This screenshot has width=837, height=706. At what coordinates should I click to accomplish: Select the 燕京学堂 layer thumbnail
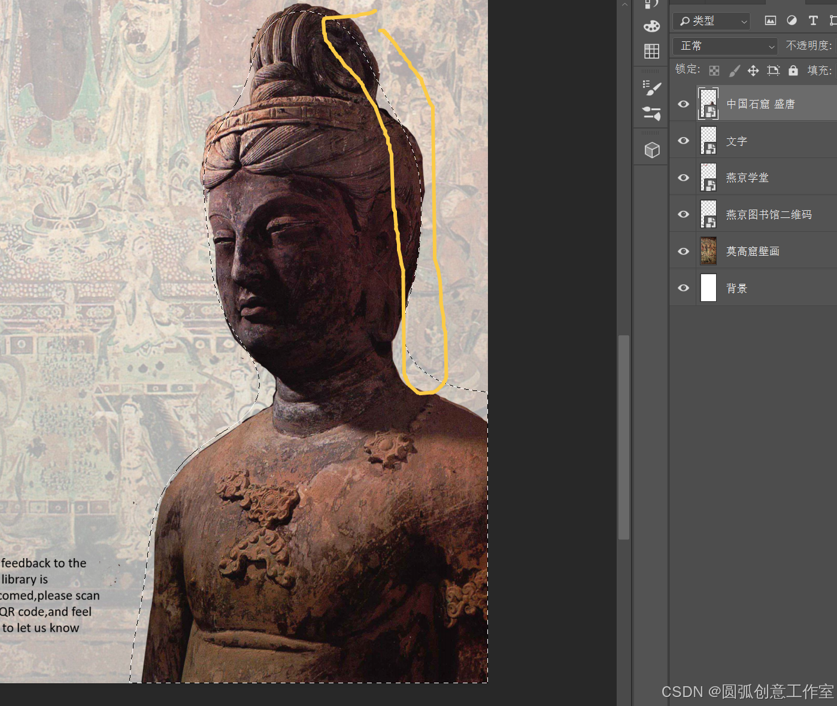click(708, 178)
